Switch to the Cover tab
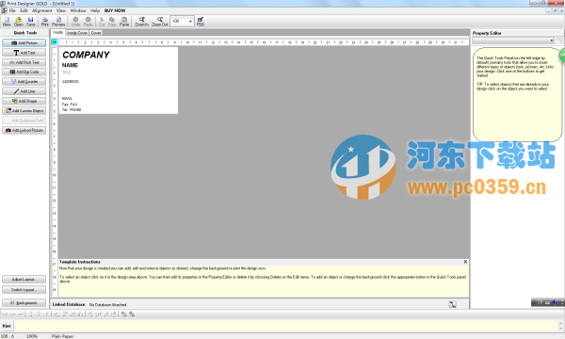565x339 pixels. click(x=96, y=33)
